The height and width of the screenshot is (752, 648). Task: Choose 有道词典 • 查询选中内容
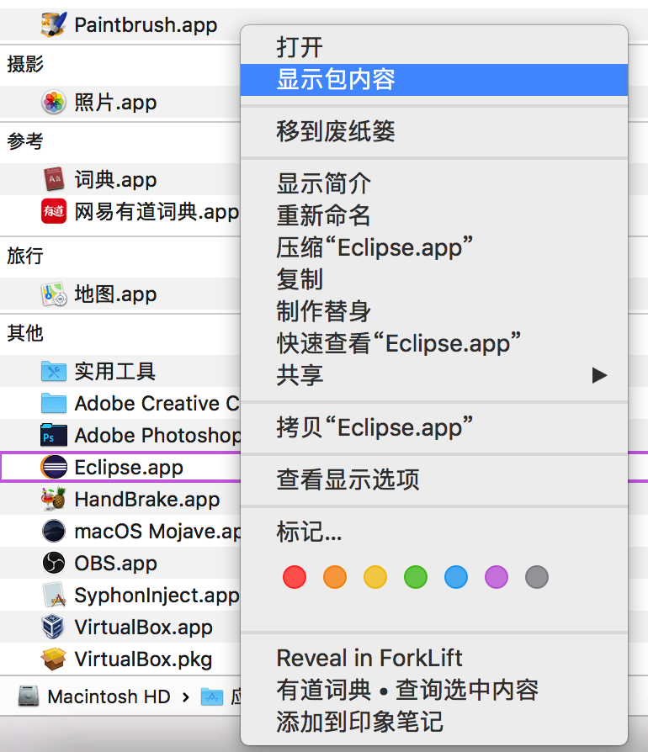[434, 690]
